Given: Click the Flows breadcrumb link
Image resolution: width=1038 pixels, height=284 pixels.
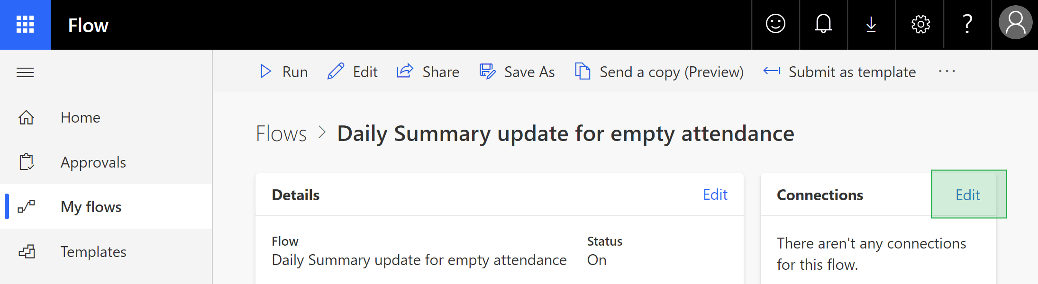Looking at the screenshot, I should (x=281, y=133).
